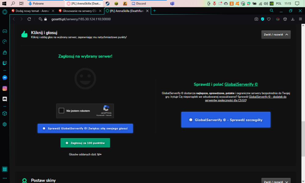Open the Minecraft block icon on taskbar
Viewport: 305px width, 183px height.
point(116,3)
